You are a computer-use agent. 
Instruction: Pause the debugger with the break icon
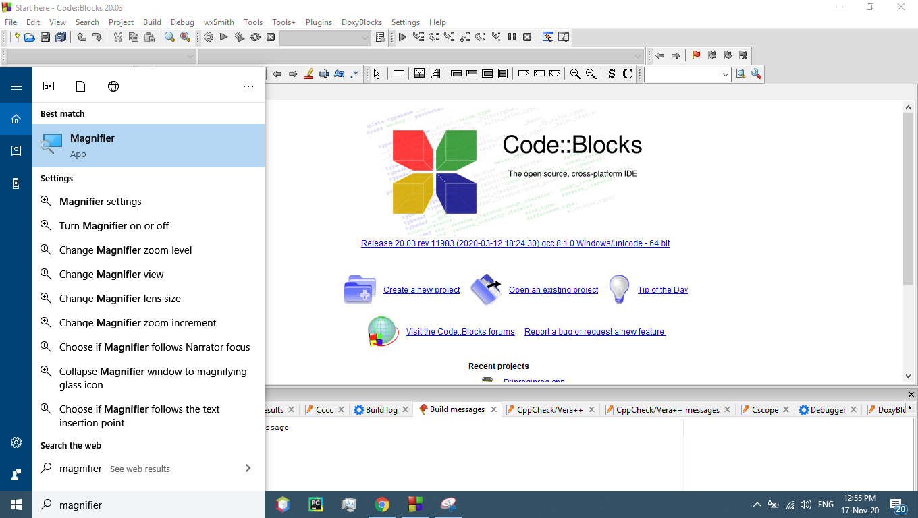point(512,37)
